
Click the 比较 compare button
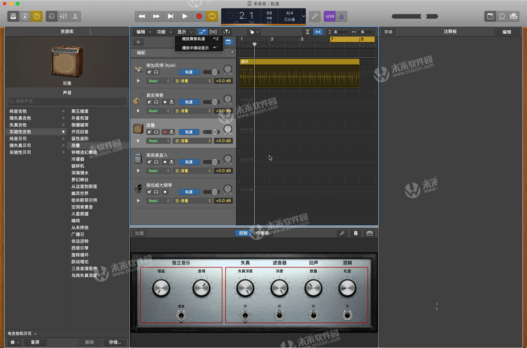point(139,233)
